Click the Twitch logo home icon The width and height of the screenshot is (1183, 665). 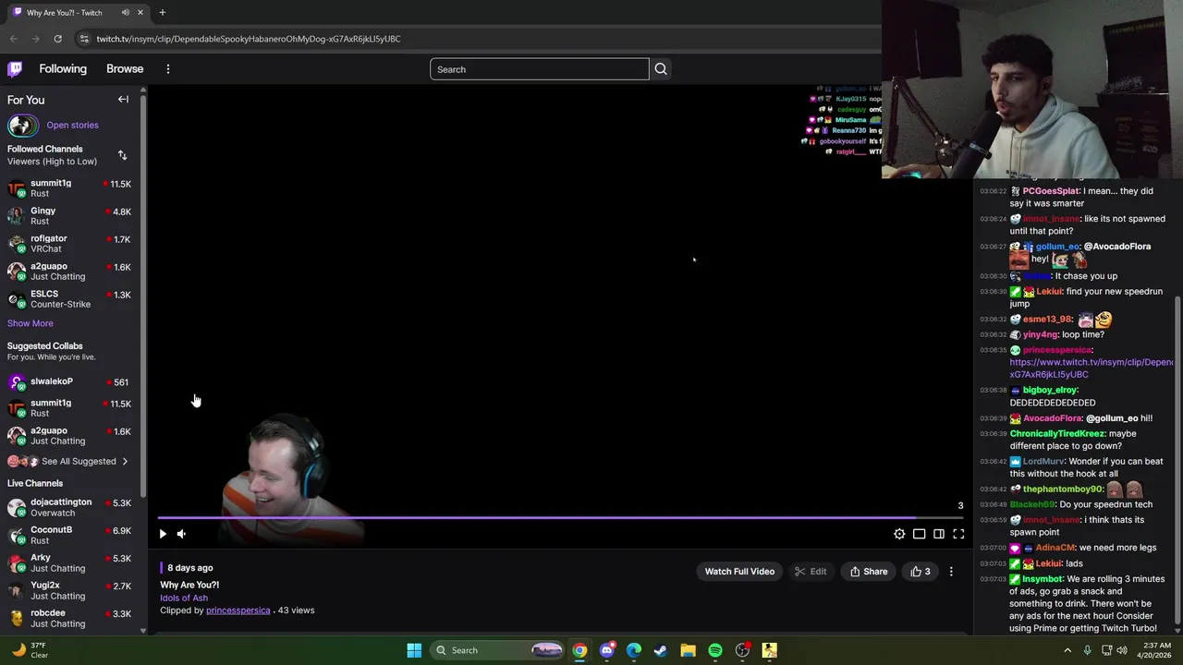tap(15, 69)
